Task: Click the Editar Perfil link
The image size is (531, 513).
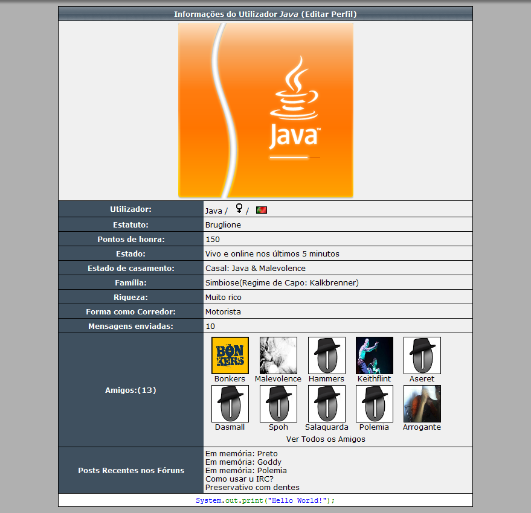Action: pos(329,14)
